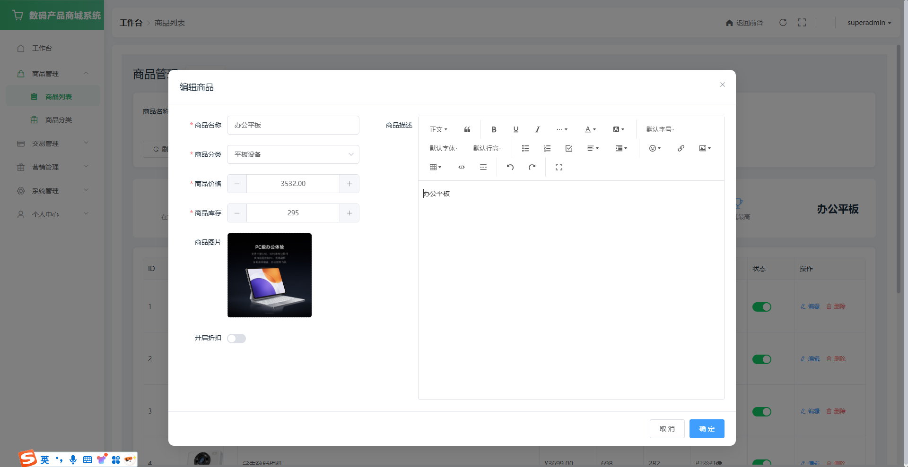Image resolution: width=908 pixels, height=467 pixels.
Task: Create a bulleted list
Action: coord(525,148)
